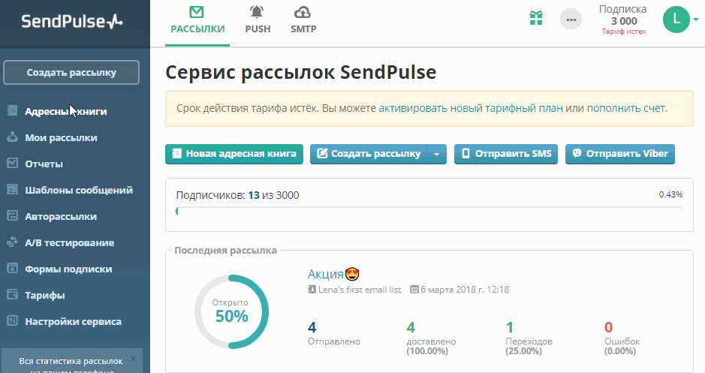Image resolution: width=705 pixels, height=373 pixels.
Task: Click the A/B тестирование sidebar icon
Action: pyautogui.click(x=13, y=242)
